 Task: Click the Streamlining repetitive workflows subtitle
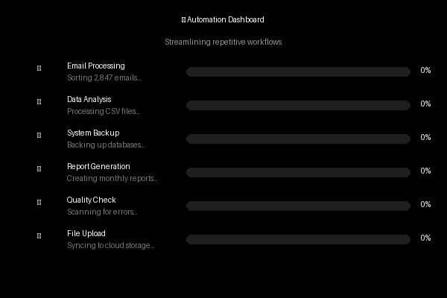tap(223, 42)
